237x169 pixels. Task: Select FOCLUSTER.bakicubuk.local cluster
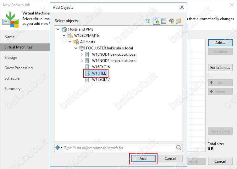tap(109, 48)
